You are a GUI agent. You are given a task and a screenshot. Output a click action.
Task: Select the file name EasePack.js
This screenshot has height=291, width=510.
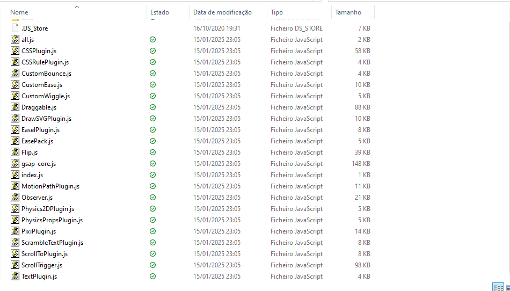[38, 141]
